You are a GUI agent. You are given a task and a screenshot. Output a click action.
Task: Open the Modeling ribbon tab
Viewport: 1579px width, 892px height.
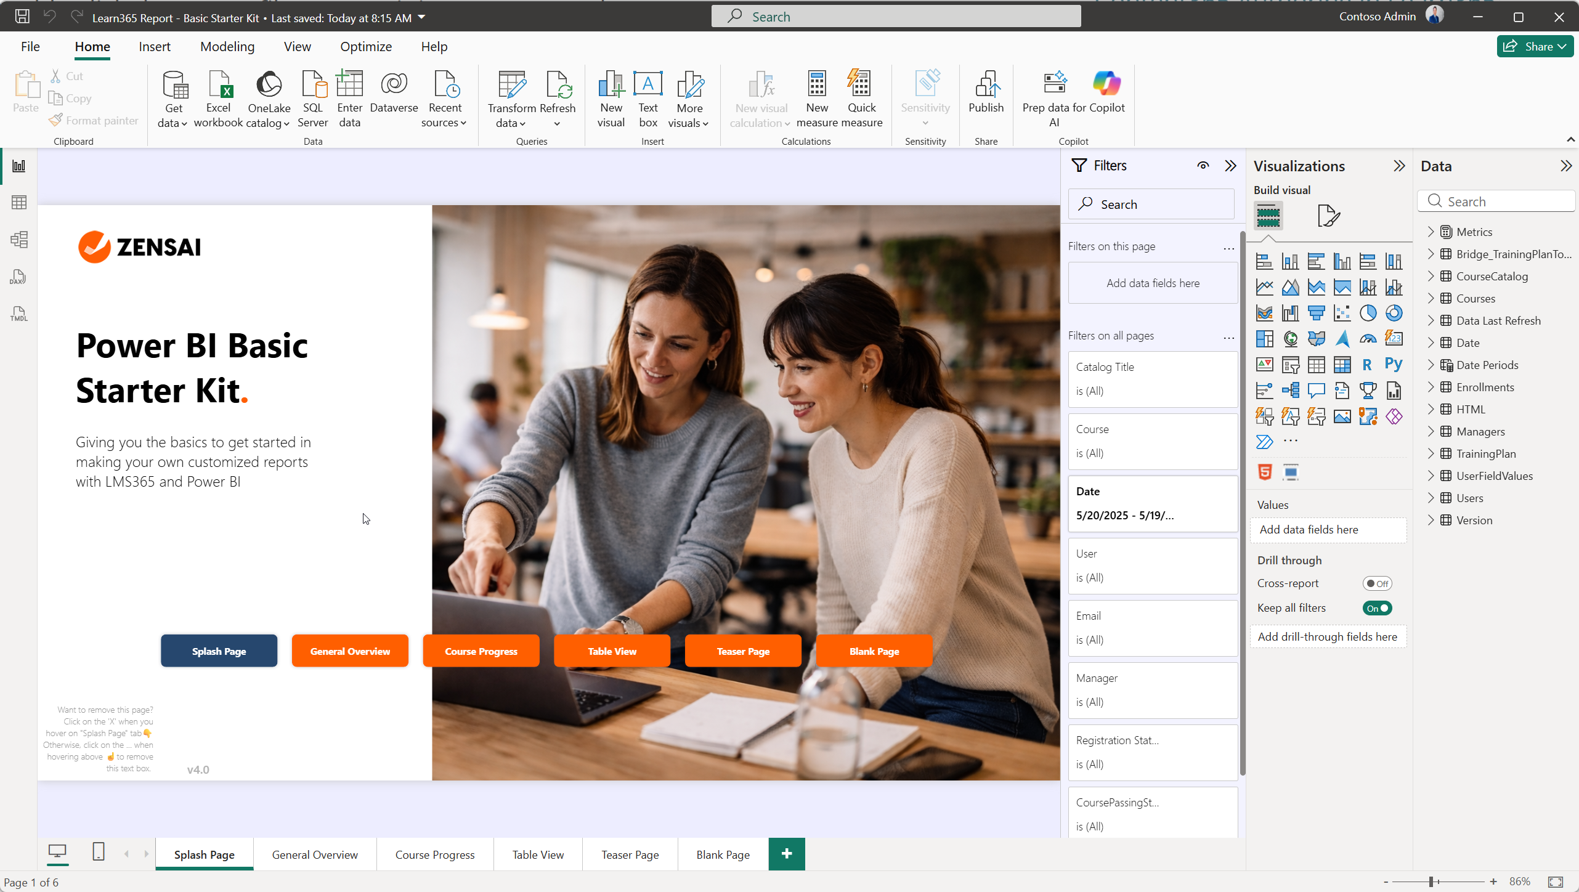(x=227, y=46)
